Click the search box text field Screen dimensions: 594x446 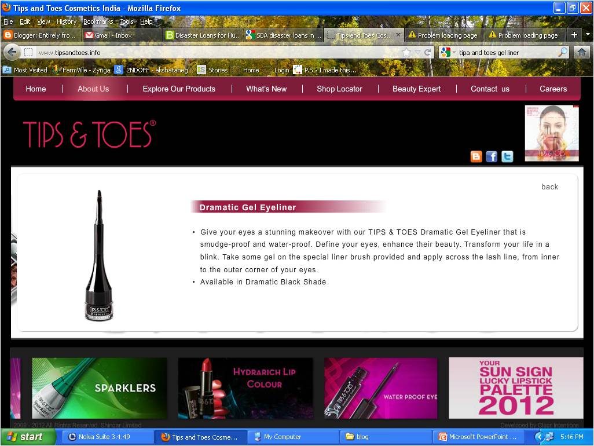coord(507,52)
